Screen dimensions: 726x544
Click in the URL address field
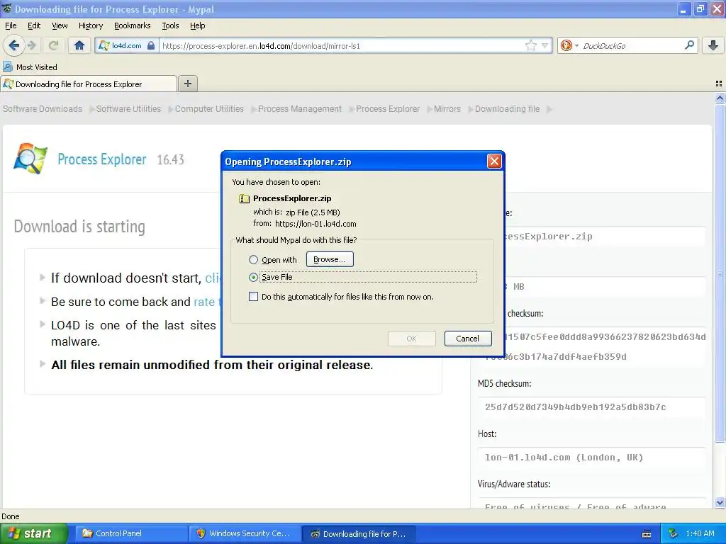pos(342,46)
